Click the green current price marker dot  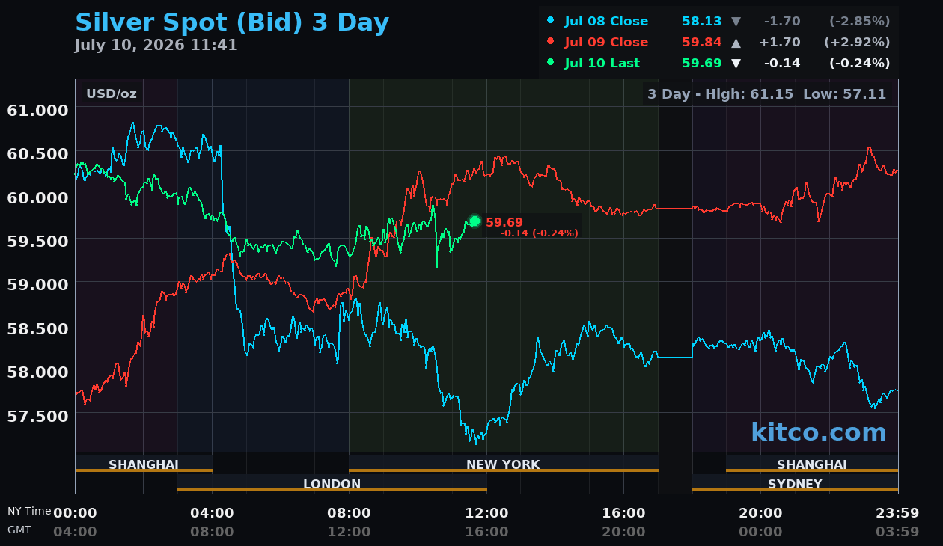click(x=474, y=221)
